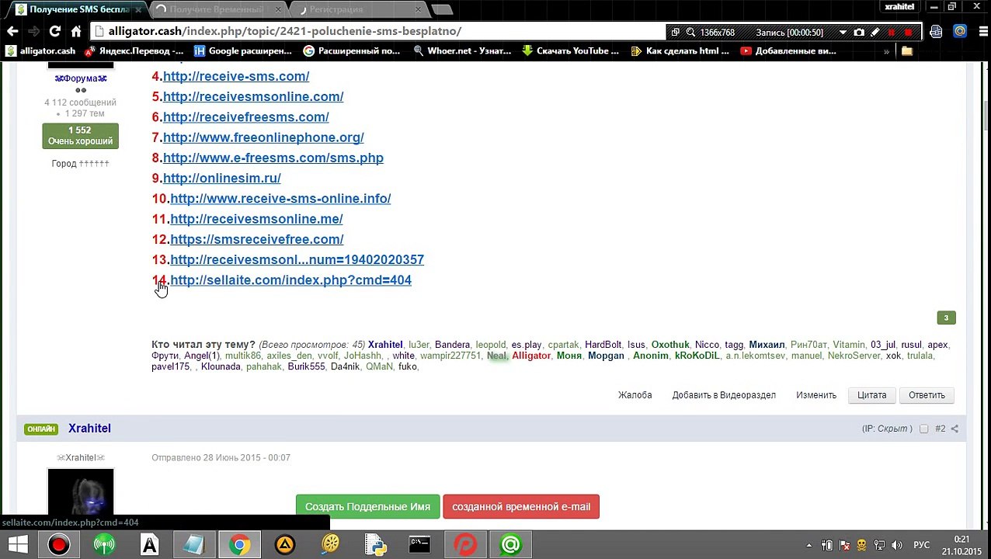Open the Google расширен... bookmark
The width and height of the screenshot is (991, 559).
coord(242,51)
